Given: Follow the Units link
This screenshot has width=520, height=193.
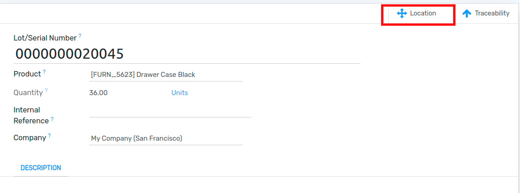Looking at the screenshot, I should (x=179, y=93).
